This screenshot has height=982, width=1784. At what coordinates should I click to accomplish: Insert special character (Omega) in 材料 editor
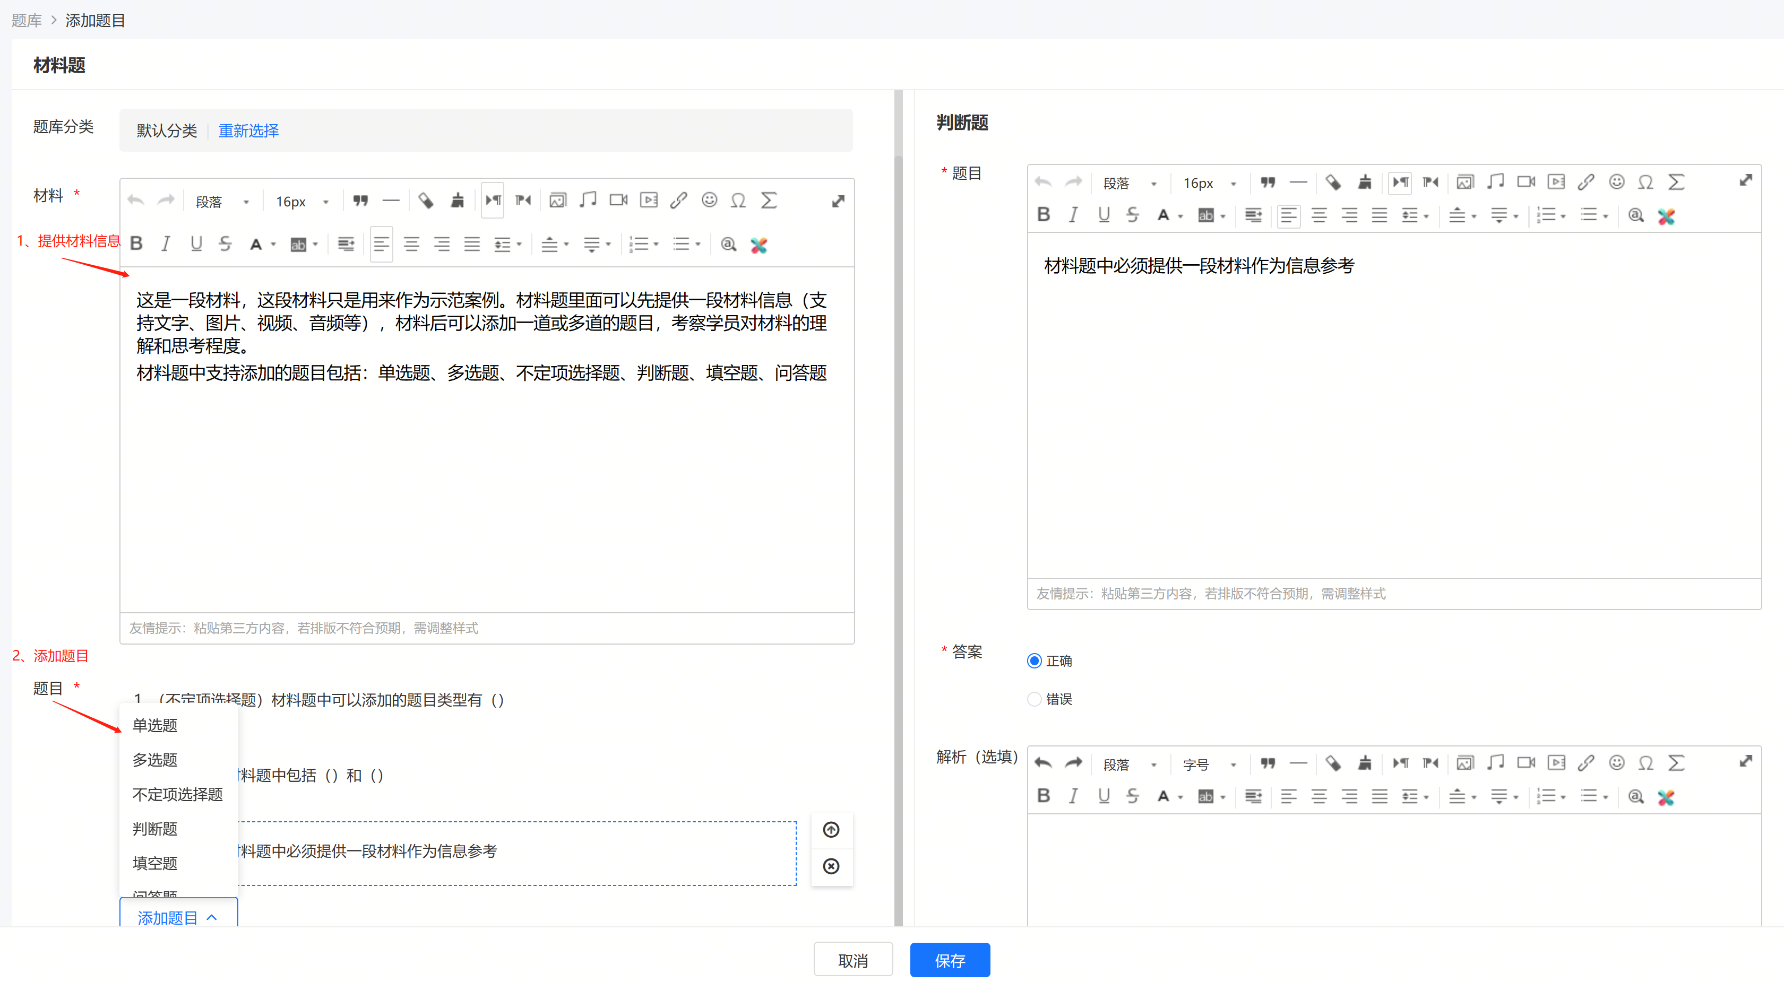pyautogui.click(x=738, y=201)
